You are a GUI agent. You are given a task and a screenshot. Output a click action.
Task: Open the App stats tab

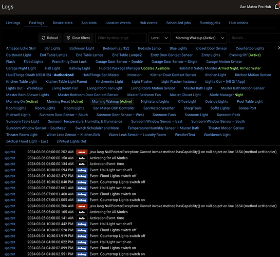[x=89, y=23]
